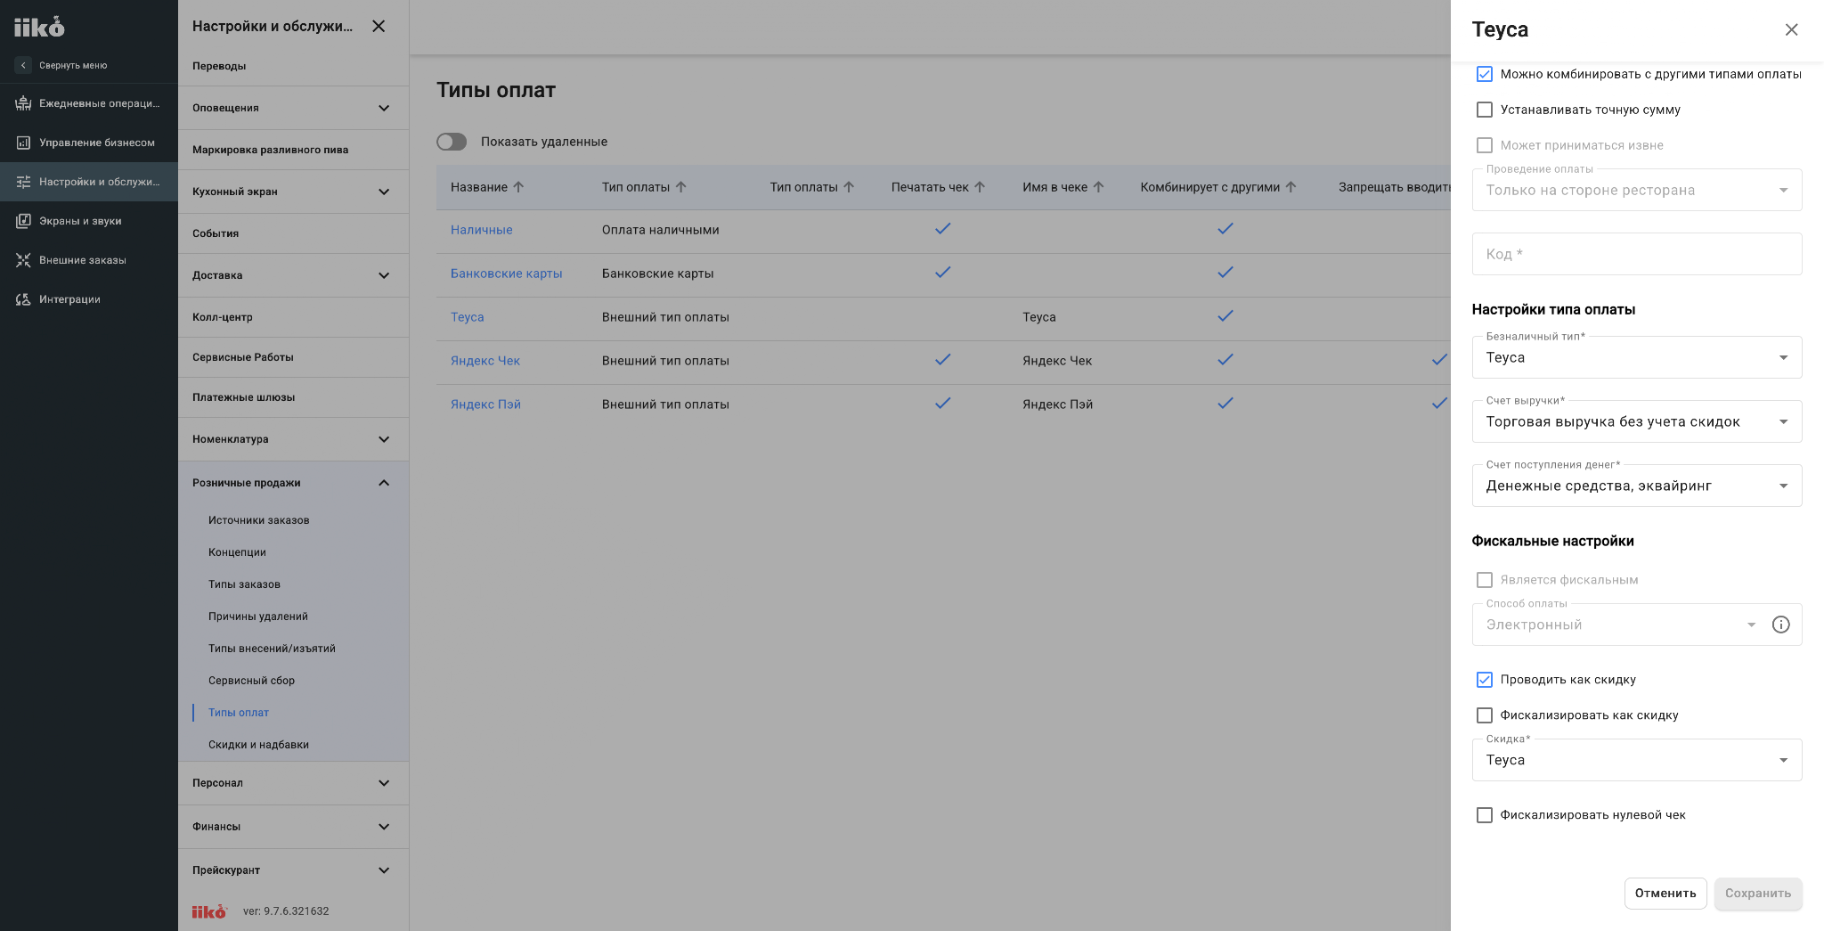The image size is (1824, 931).
Task: Sort by Название column arrow
Action: click(x=518, y=187)
